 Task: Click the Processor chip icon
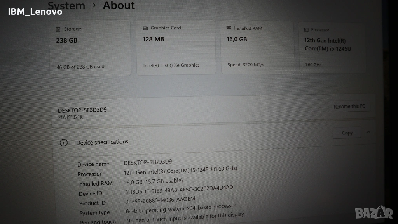click(x=306, y=30)
